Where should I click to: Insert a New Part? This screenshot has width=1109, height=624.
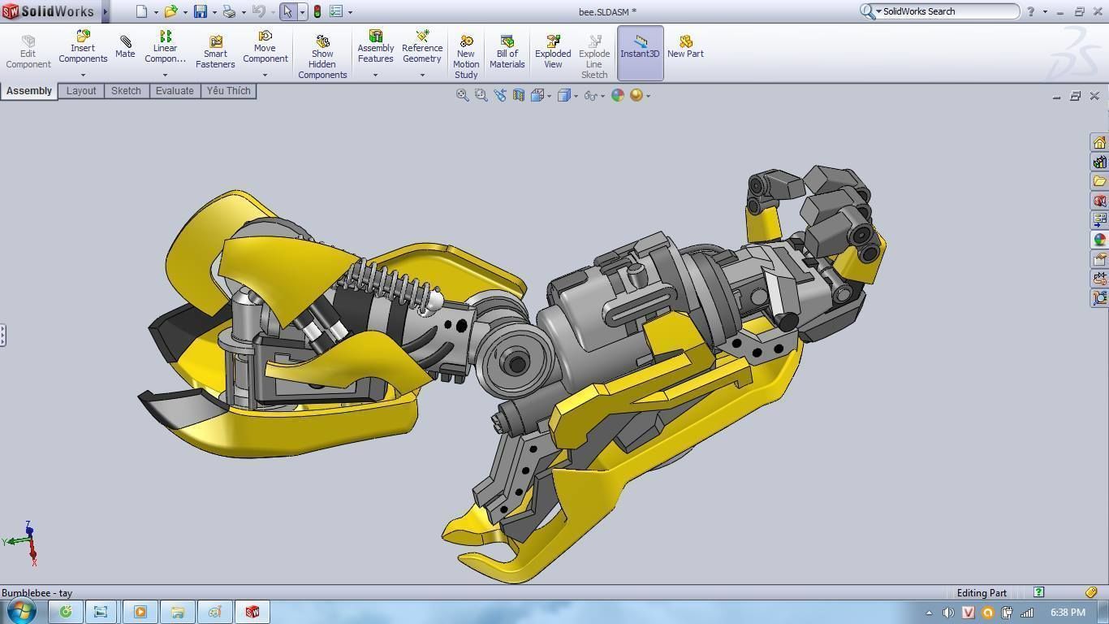[685, 47]
